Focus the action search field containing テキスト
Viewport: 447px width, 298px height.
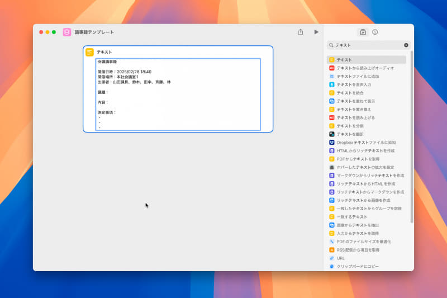coord(368,45)
